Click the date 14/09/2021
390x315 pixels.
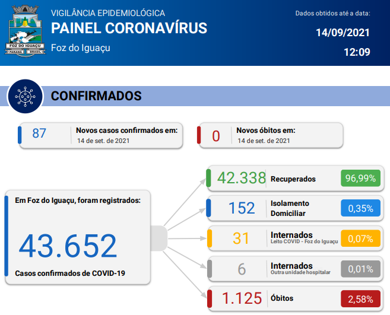[343, 33]
